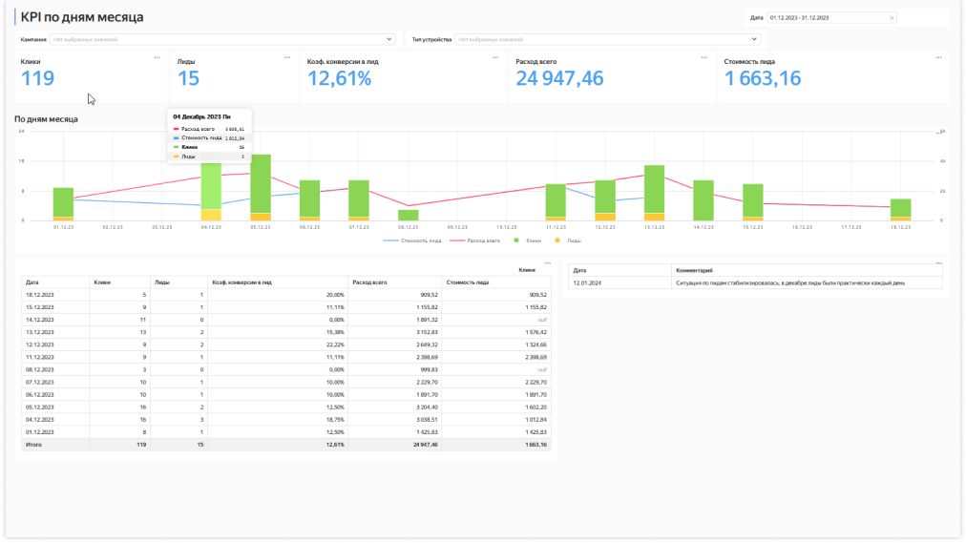Click the green bar for 01.12.23
Screen dimensions: 966x543
(x=63, y=202)
